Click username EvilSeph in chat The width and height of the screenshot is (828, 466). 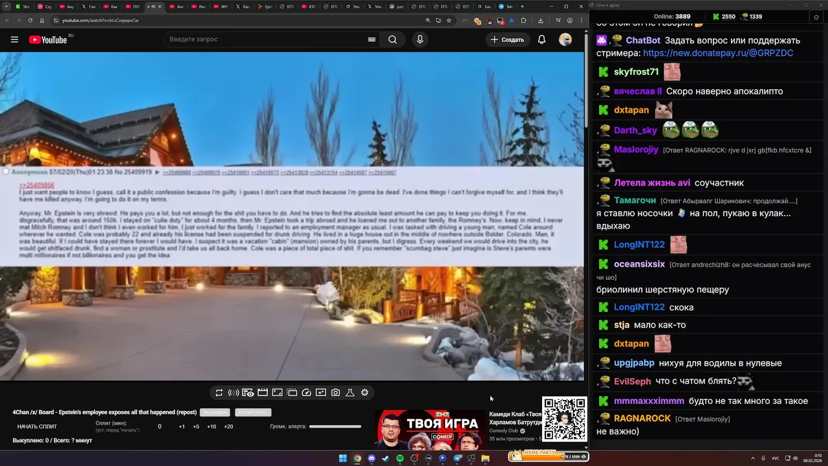tap(633, 381)
